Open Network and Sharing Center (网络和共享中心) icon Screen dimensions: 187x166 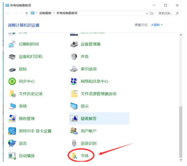(74, 81)
